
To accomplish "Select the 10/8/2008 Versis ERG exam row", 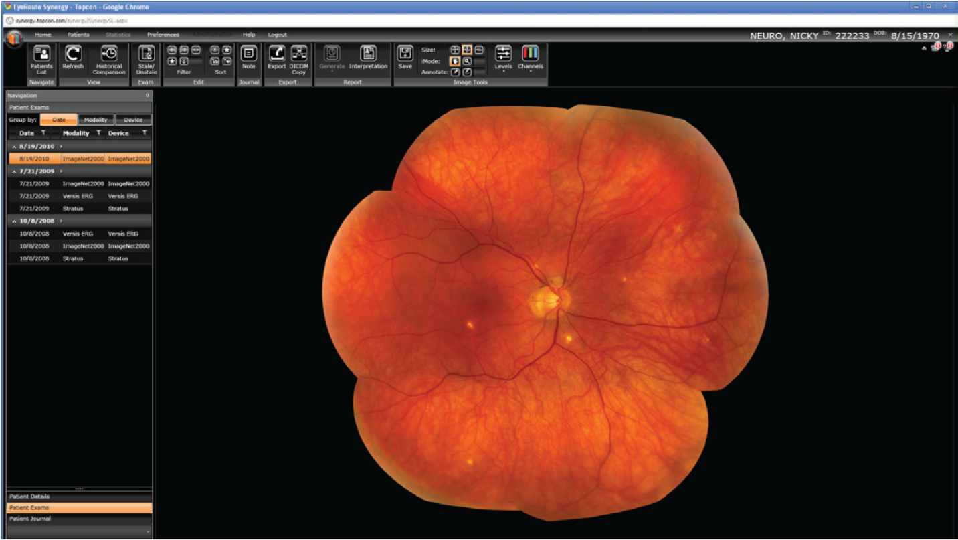I will pyautogui.click(x=80, y=234).
